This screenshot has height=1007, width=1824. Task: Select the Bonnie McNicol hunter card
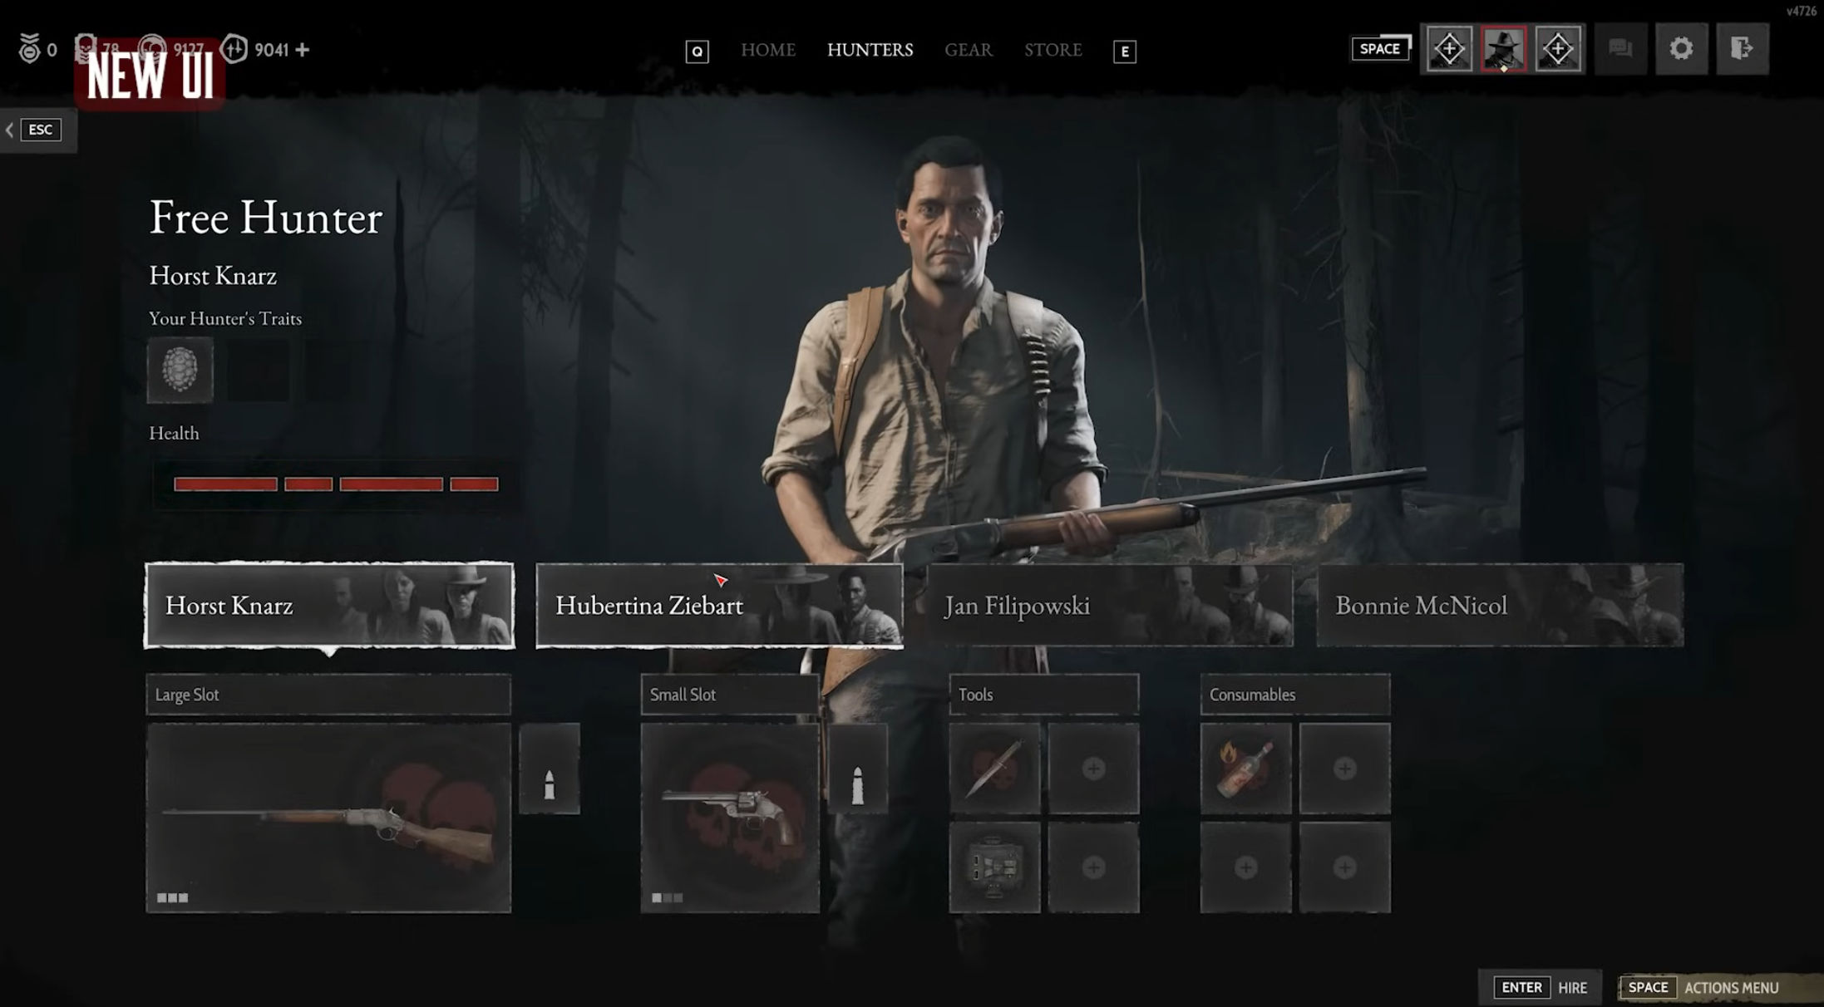point(1501,605)
